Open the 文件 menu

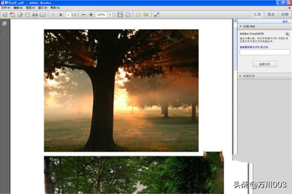6,8
